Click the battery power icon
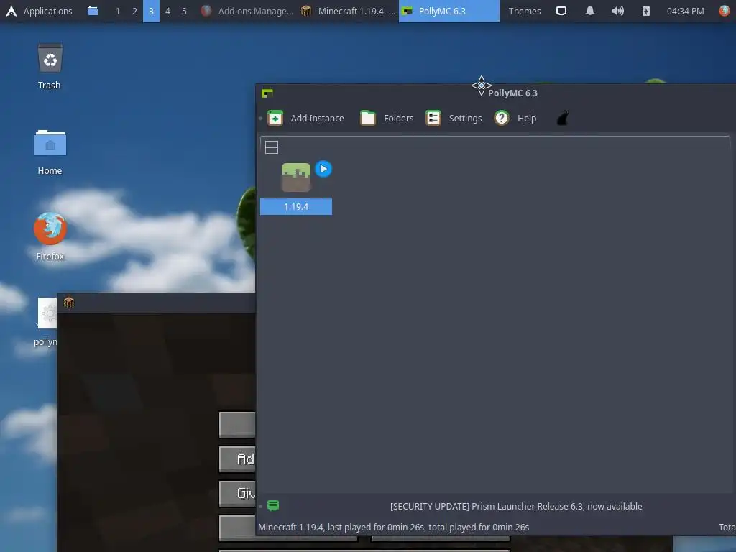The width and height of the screenshot is (736, 552). pos(646,11)
